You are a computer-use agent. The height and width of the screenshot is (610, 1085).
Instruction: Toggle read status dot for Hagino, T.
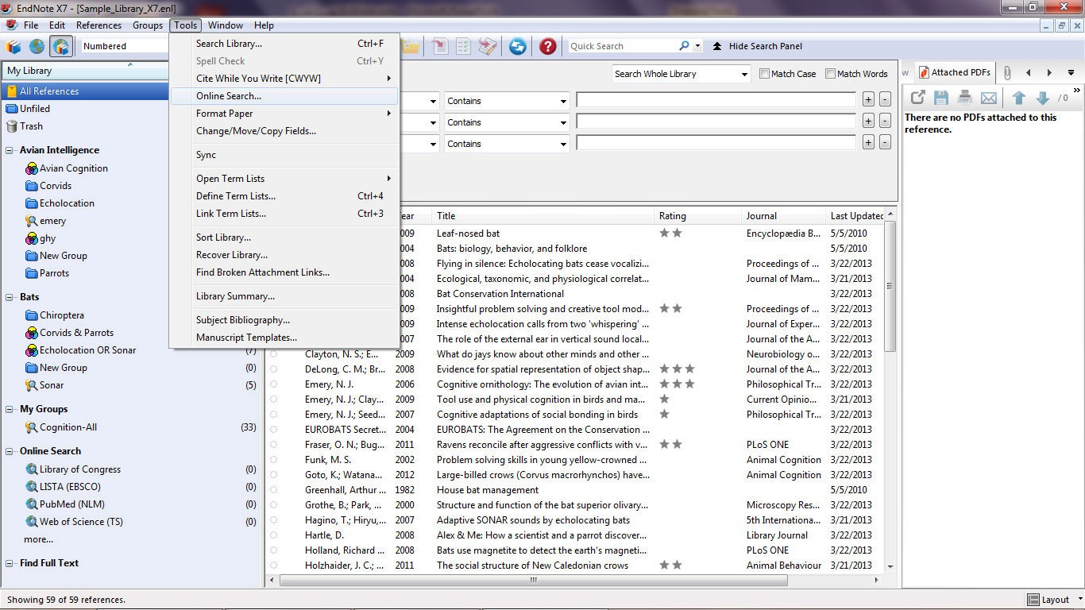[x=274, y=520]
